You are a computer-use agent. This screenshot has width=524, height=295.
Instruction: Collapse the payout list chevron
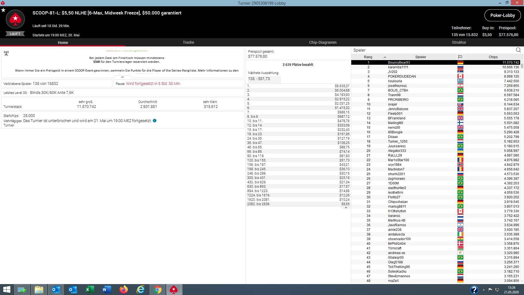pos(346,208)
